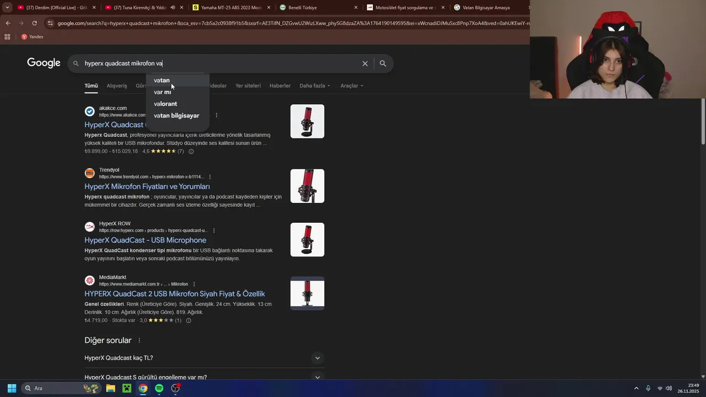Screen dimensions: 706x397
Task: Open the Yandex bookmark
Action: tap(32, 37)
